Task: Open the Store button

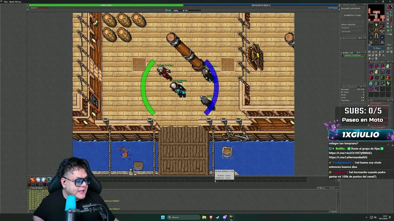Action: coord(376,48)
